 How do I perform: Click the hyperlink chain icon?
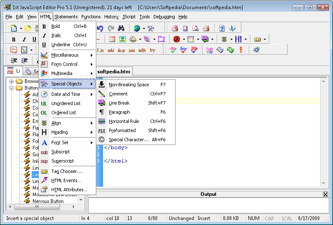pos(147,39)
